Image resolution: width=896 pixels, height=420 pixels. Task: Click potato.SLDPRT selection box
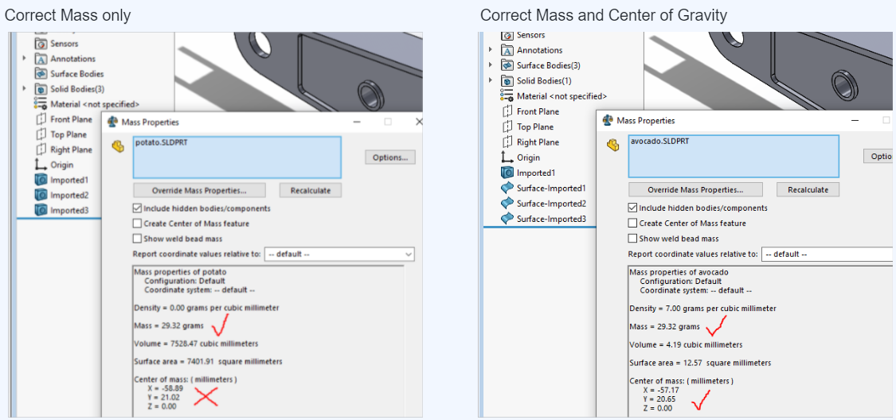pos(237,157)
